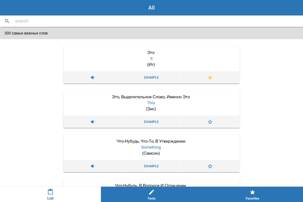Screen dimensions: 303x202
Task: Select the blue word 'This'
Action: [151, 103]
